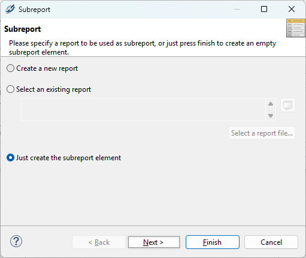Select Just create the subreport element
306x258 pixels.
click(63, 158)
